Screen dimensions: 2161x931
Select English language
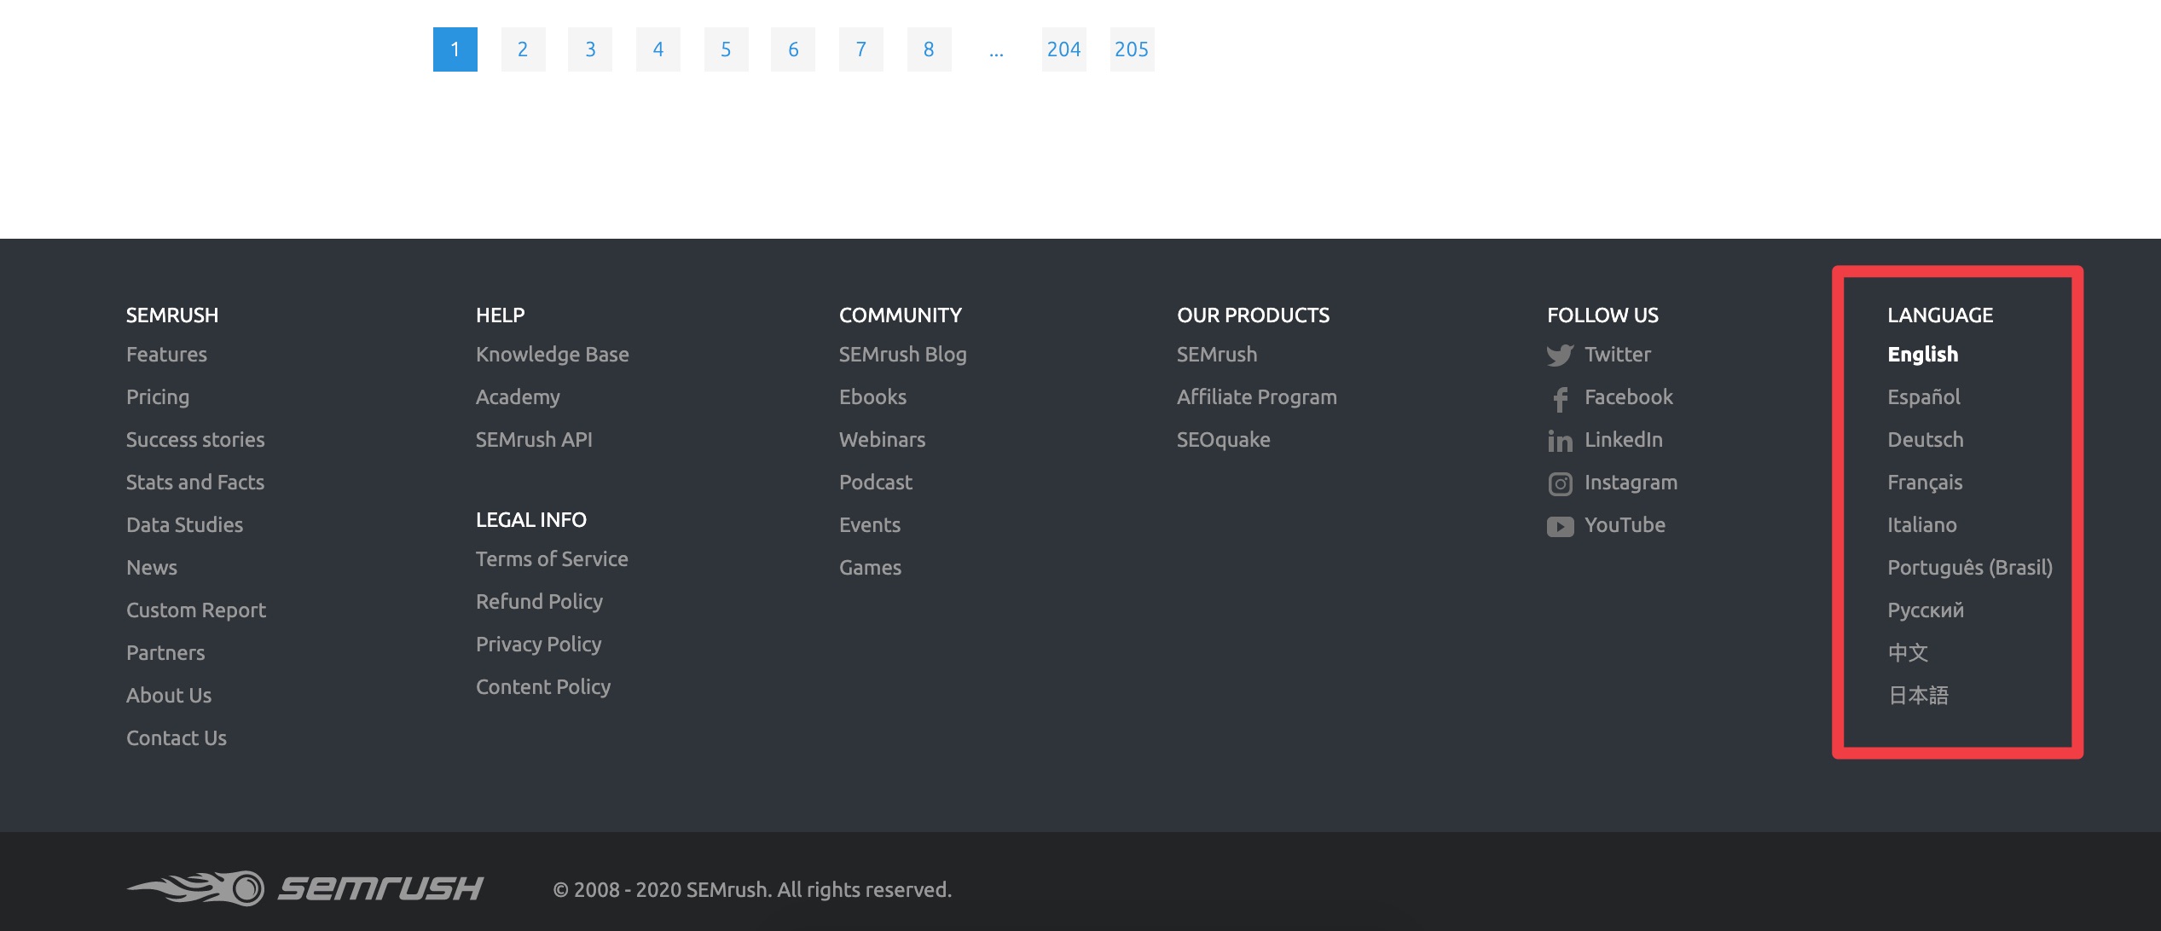[x=1922, y=355]
